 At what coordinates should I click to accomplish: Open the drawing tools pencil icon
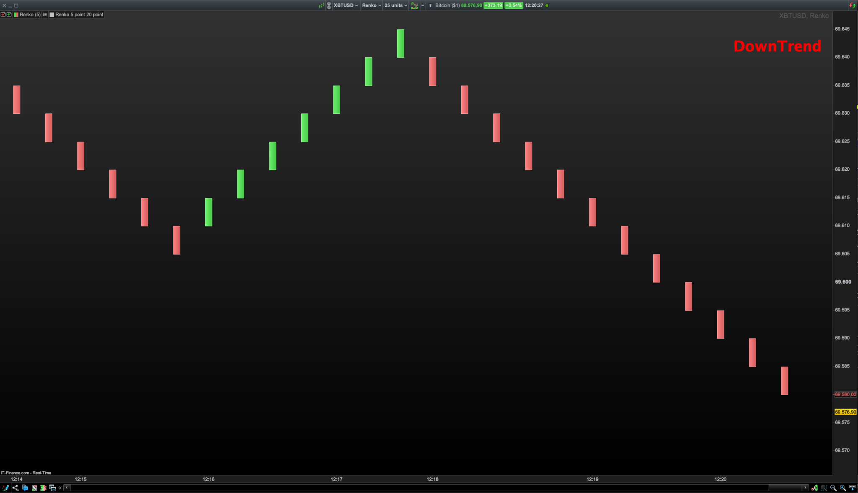pos(5,488)
